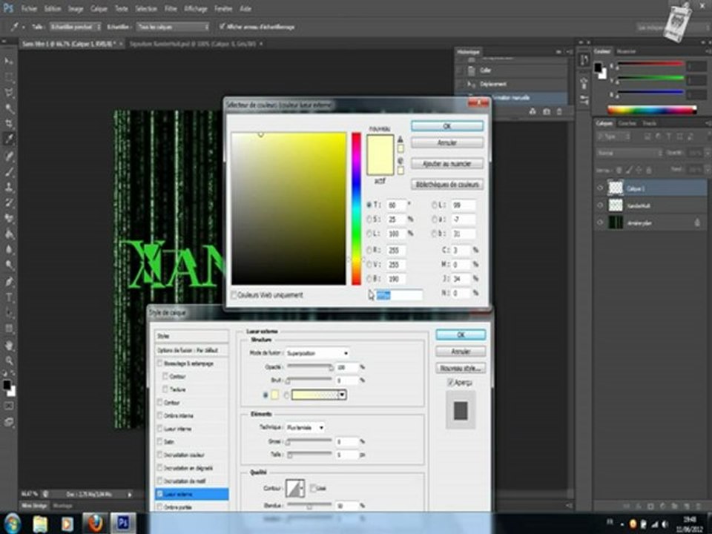Image resolution: width=712 pixels, height=534 pixels.
Task: Open the Taille sample size dropdown
Action: coord(75,27)
